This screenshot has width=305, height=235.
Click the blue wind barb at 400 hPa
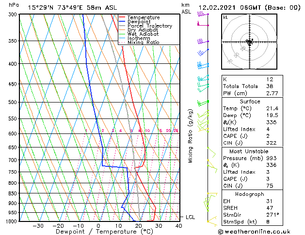[x=203, y=65]
